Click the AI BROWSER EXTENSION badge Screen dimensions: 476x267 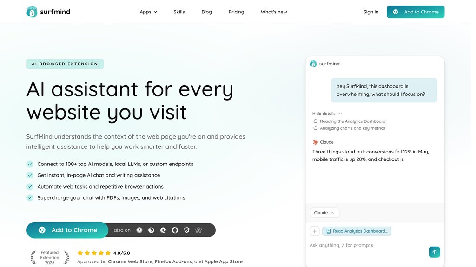65,64
